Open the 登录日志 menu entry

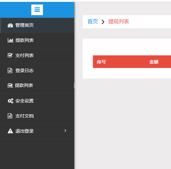(x=37, y=71)
